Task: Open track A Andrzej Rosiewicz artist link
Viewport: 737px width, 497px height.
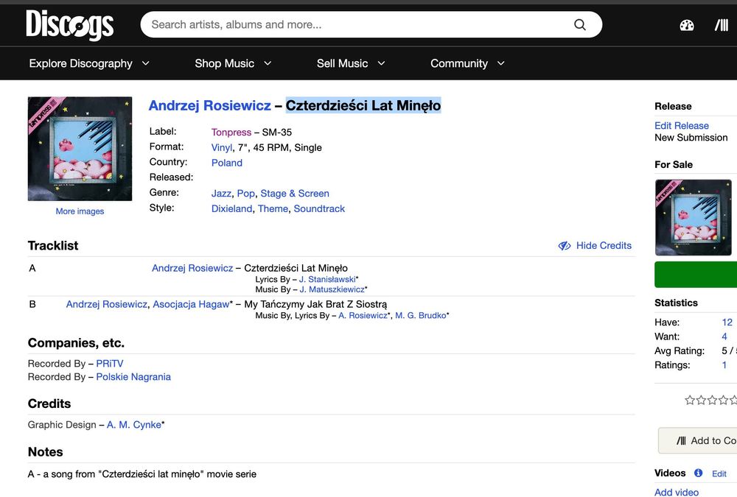Action: pos(192,268)
